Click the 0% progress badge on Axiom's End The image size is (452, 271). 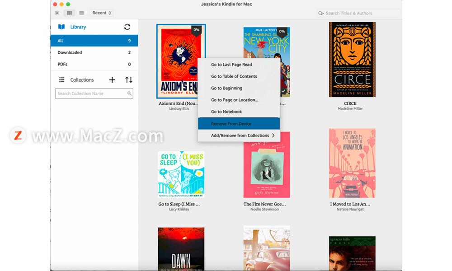[196, 30]
